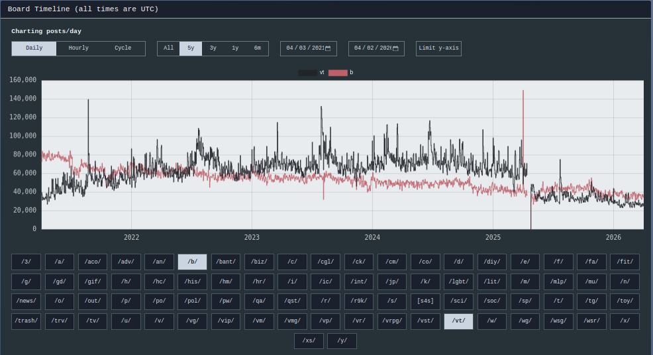Screen dimensions: 653x355
Task: Select the /tg/ board button
Action: click(591, 301)
